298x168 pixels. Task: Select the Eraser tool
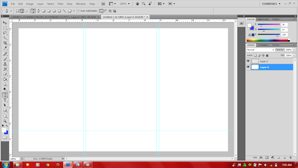(x=5, y=74)
